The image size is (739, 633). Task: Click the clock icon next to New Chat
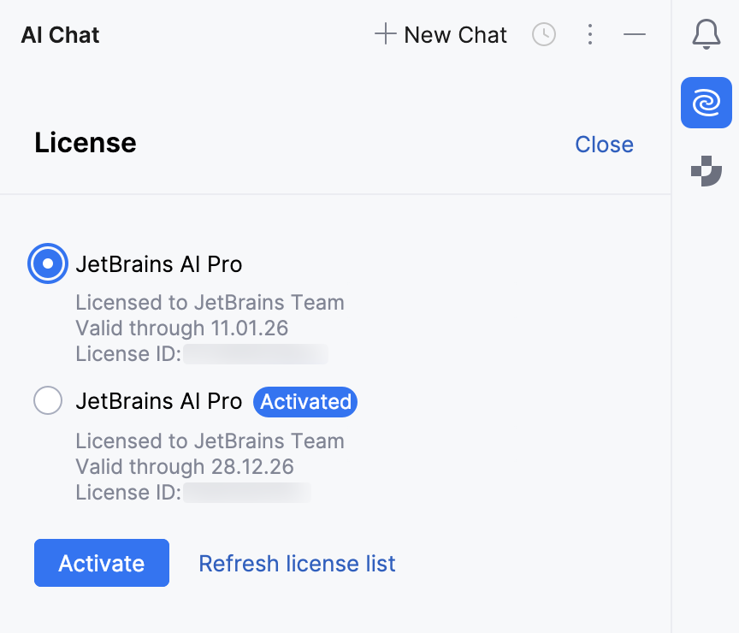tap(544, 35)
